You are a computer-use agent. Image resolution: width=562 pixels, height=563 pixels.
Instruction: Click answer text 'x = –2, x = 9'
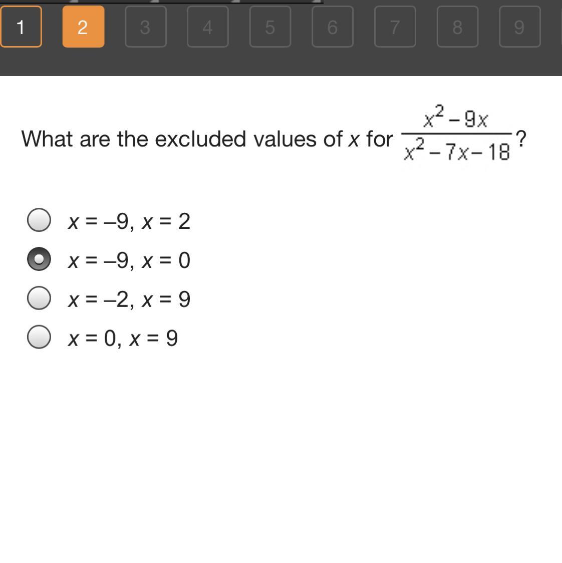click(129, 300)
